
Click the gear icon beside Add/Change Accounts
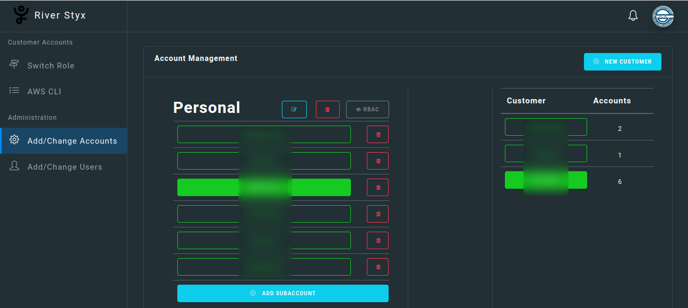(x=15, y=140)
